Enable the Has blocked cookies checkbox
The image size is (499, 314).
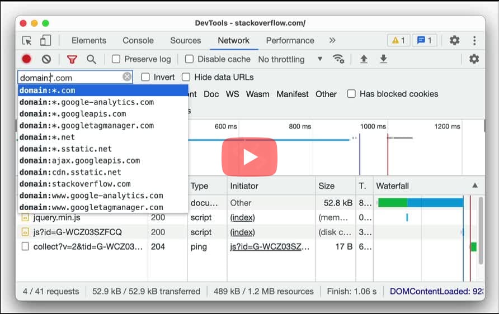pos(351,94)
